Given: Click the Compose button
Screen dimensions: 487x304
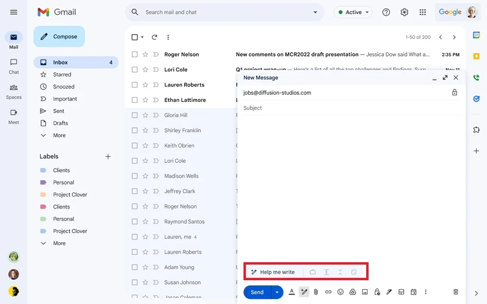Looking at the screenshot, I should click(x=59, y=36).
